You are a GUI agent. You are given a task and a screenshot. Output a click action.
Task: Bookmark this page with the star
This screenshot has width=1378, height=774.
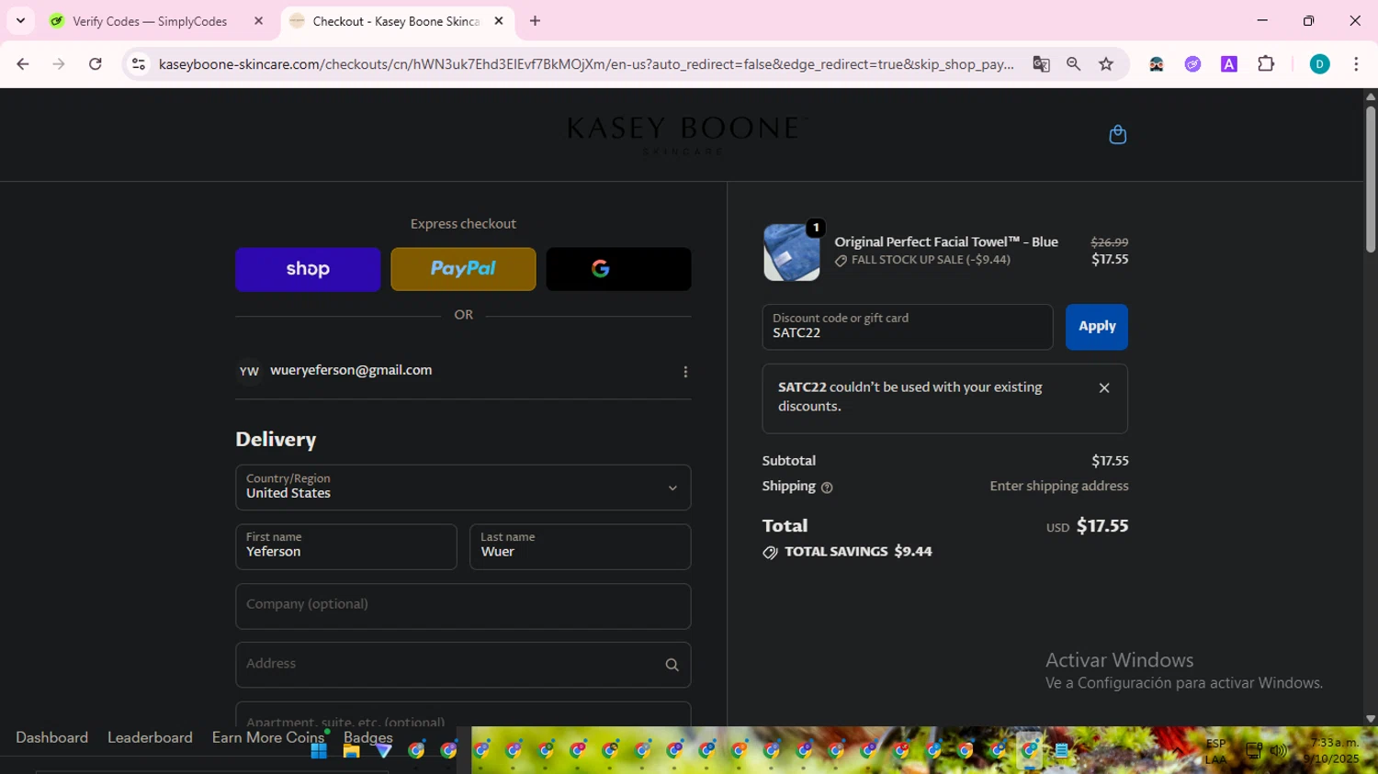1106,64
